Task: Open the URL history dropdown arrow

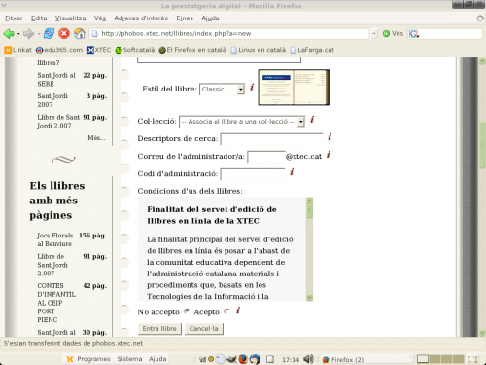Action: click(374, 33)
